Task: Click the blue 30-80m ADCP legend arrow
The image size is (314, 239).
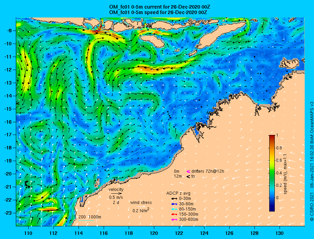Action: (174, 204)
